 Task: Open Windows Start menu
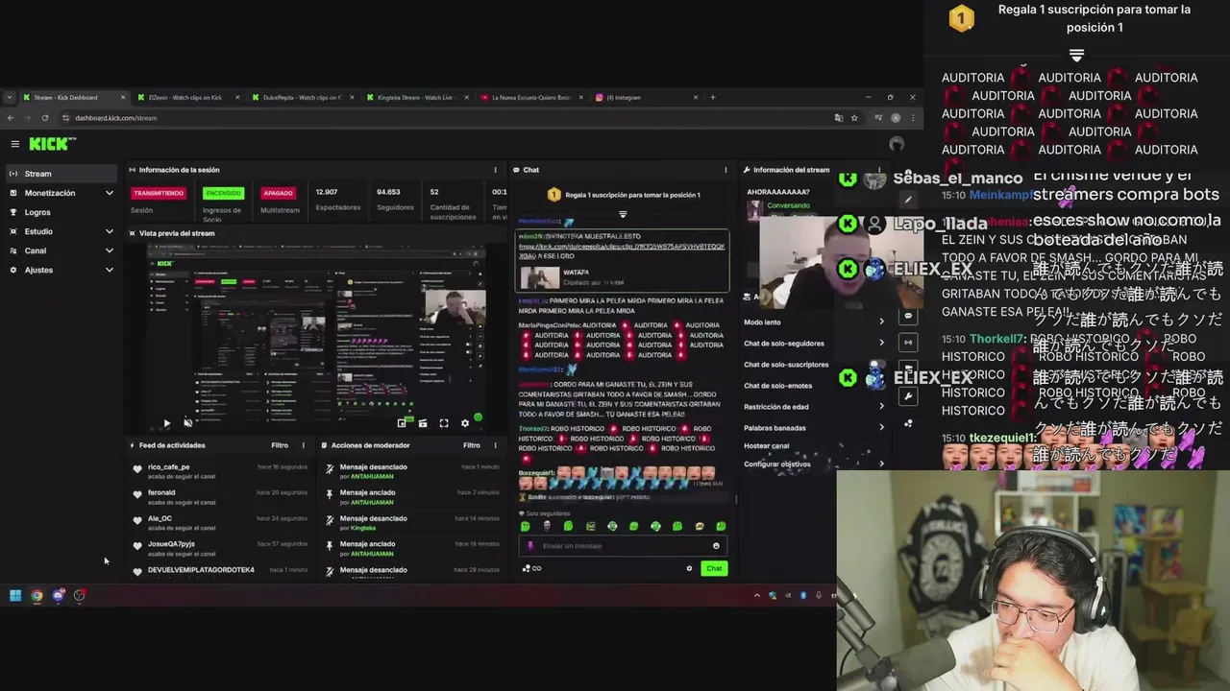tap(15, 596)
